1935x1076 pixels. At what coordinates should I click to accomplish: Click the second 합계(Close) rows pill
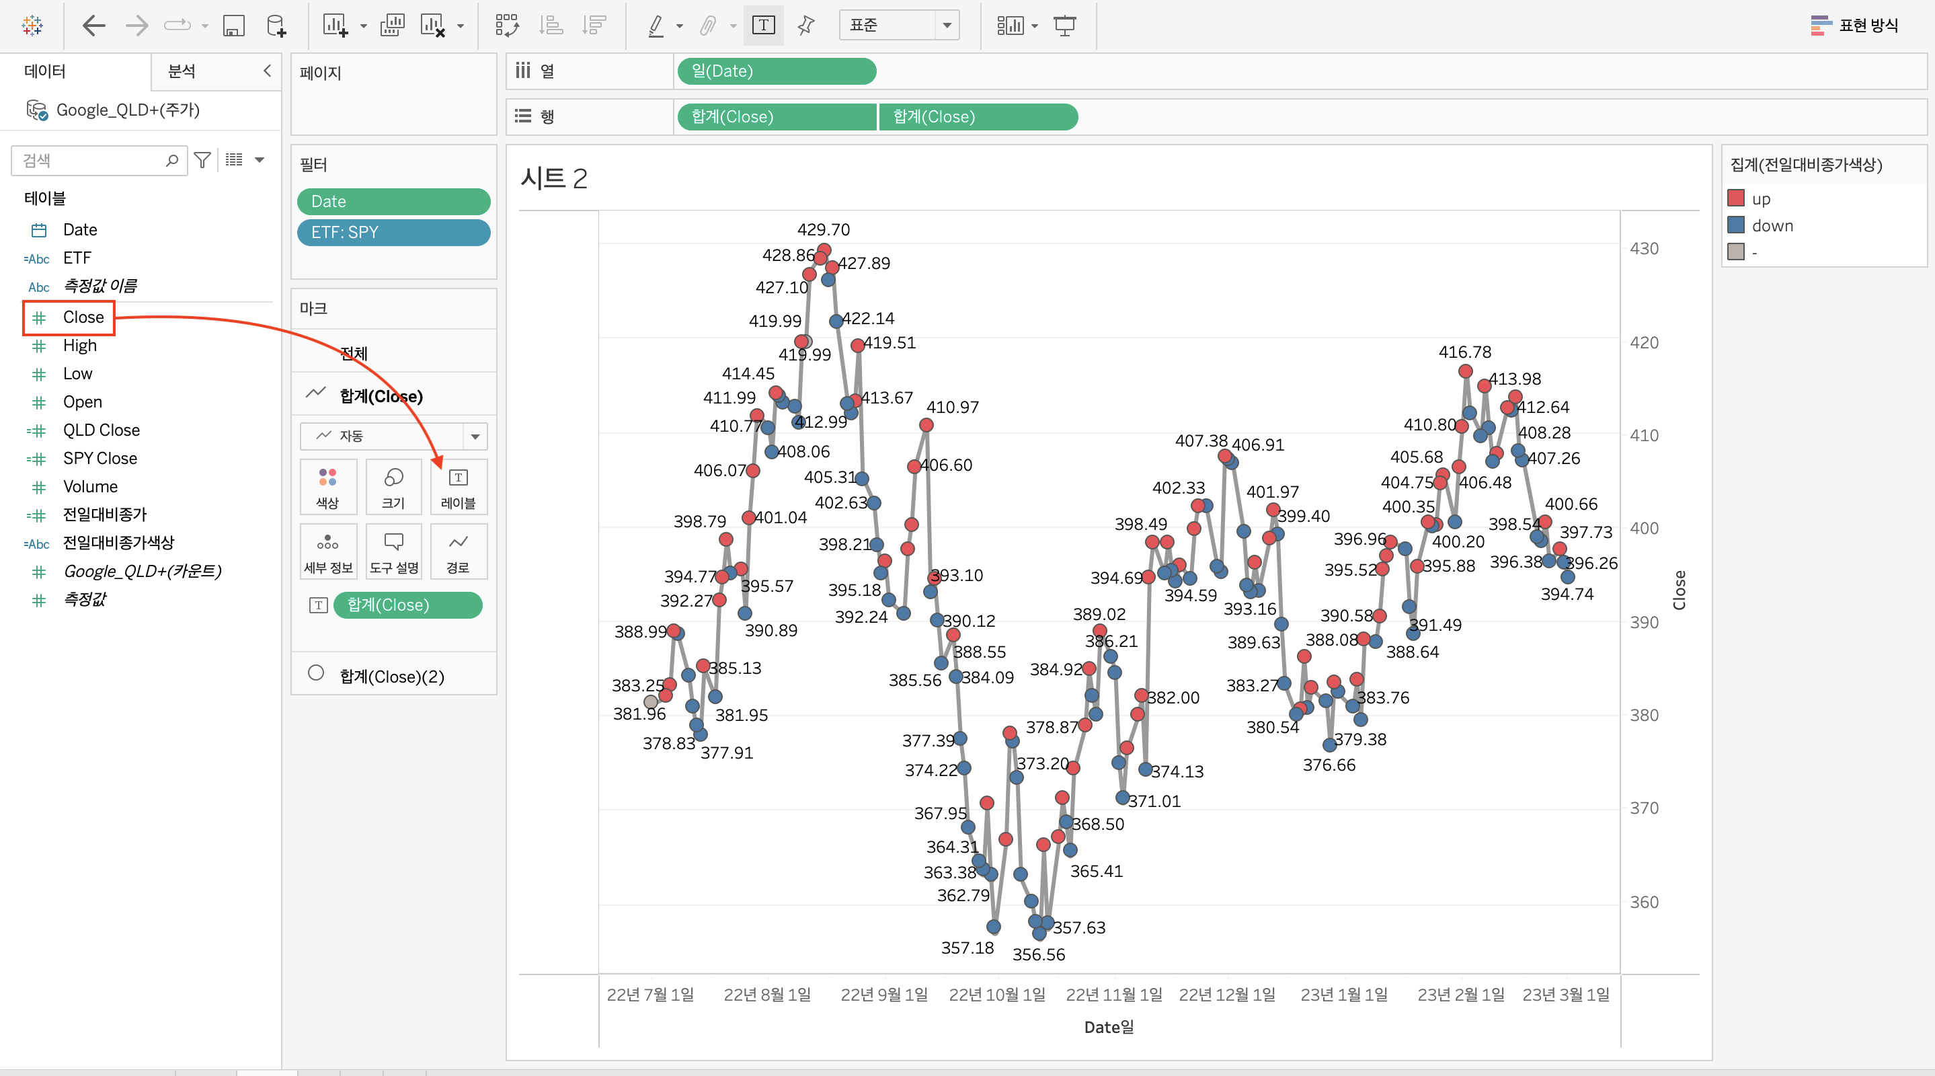[x=978, y=116]
